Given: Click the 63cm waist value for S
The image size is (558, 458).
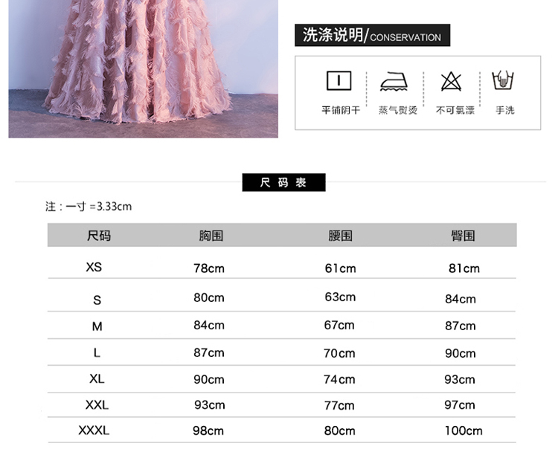Looking at the screenshot, I should tap(340, 297).
